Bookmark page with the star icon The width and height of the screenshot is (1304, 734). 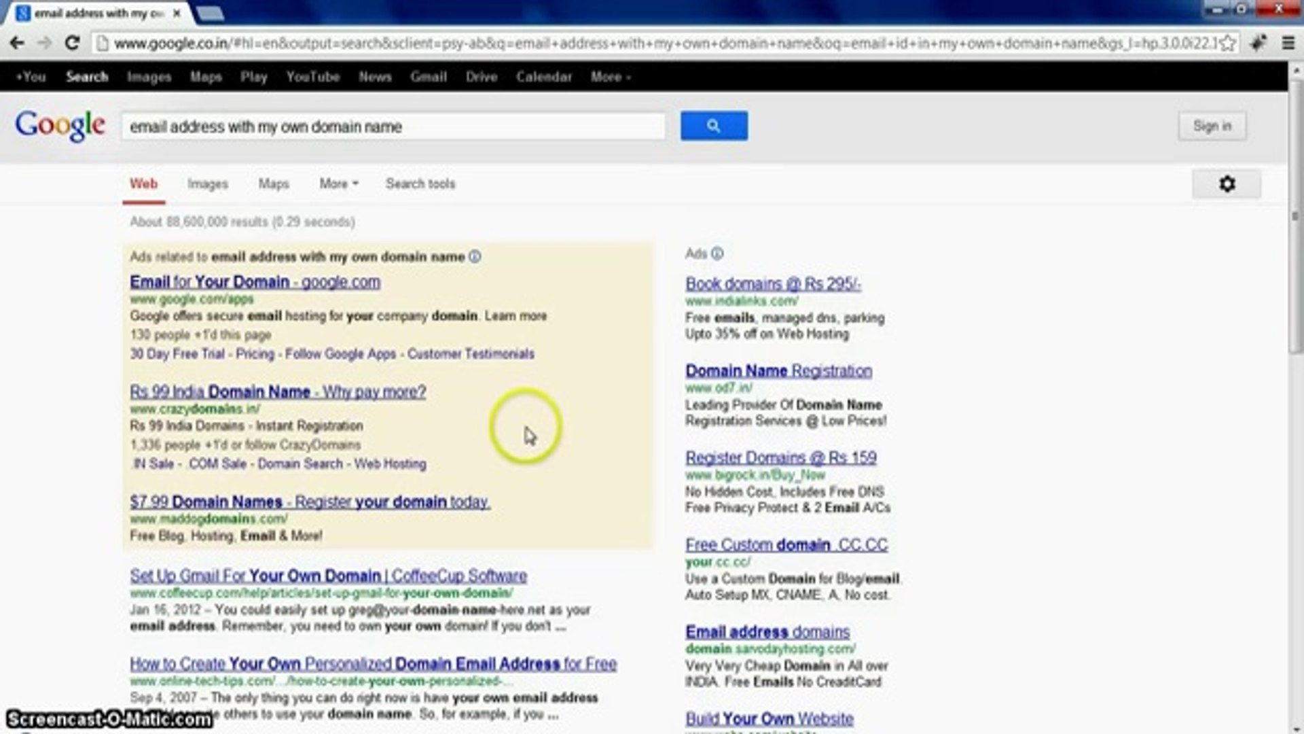click(1227, 43)
